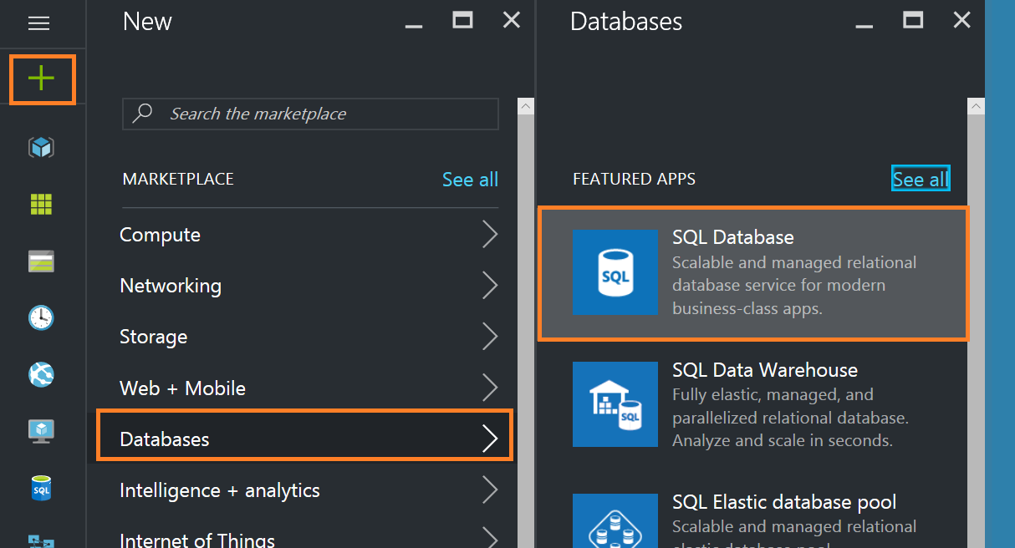Open Virtual machines monitor icon in sidebar
This screenshot has width=1015, height=548.
pyautogui.click(x=41, y=431)
